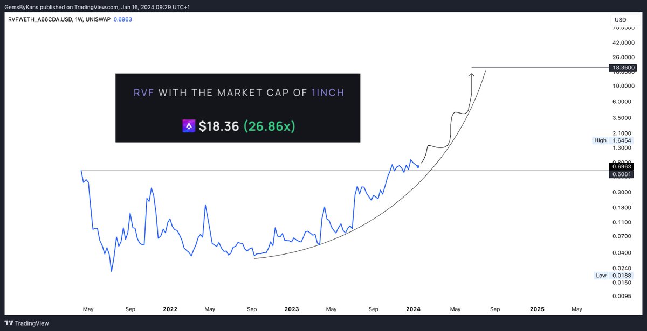Click the Low 0.0188 label
Image resolution: width=647 pixels, height=331 pixels.
pos(614,276)
